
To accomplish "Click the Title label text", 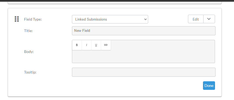I will 28,31.
